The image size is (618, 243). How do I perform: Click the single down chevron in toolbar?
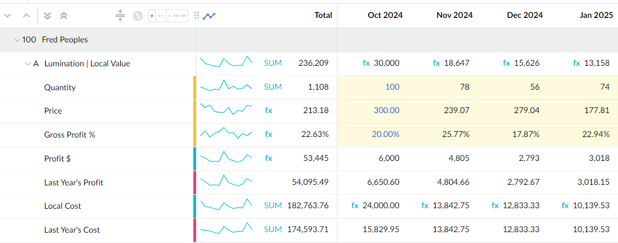8,16
